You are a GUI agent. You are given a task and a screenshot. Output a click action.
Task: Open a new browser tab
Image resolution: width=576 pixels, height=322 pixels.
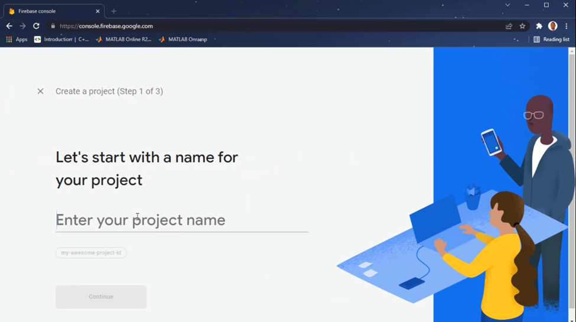(113, 11)
